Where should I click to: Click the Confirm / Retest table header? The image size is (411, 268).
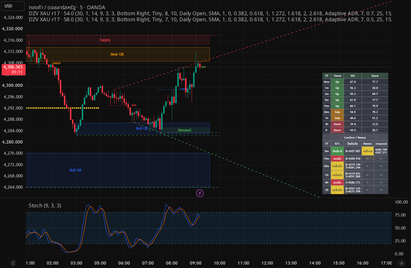click(355, 138)
